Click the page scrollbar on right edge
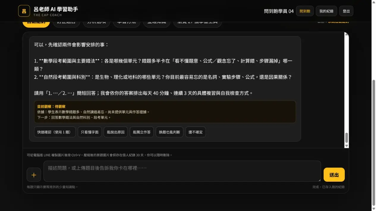Viewport: 376px width, 211px height. pyautogui.click(x=374, y=142)
